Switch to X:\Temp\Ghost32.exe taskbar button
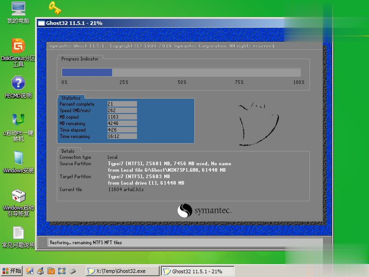 (122, 271)
